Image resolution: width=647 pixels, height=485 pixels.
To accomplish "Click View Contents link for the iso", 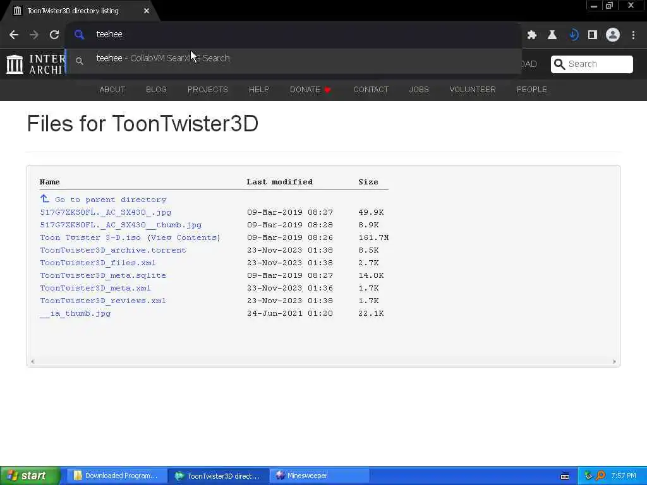I will pyautogui.click(x=184, y=237).
